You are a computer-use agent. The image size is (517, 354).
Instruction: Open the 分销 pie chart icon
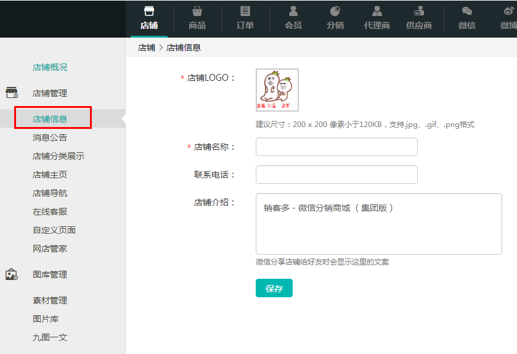coord(335,12)
